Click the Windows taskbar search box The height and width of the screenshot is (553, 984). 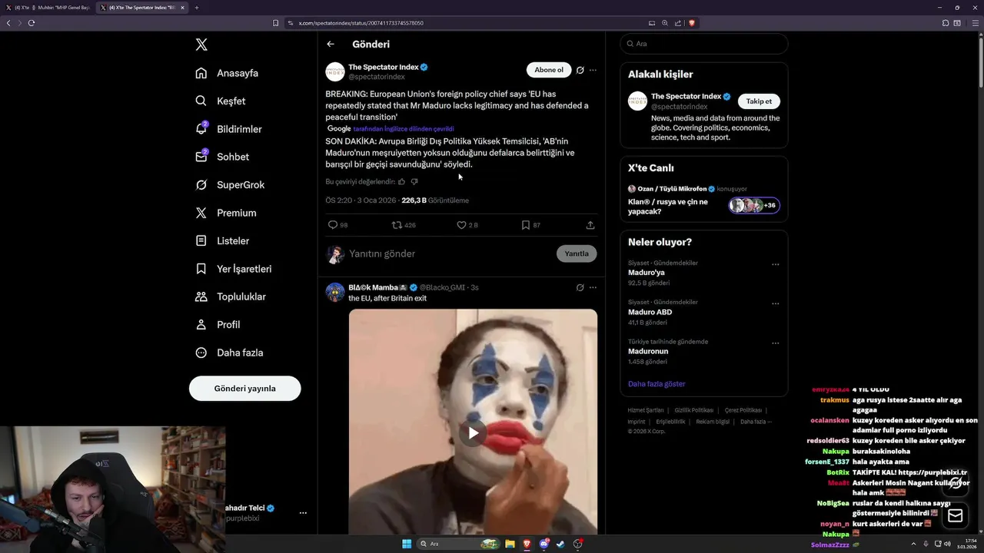tap(459, 544)
